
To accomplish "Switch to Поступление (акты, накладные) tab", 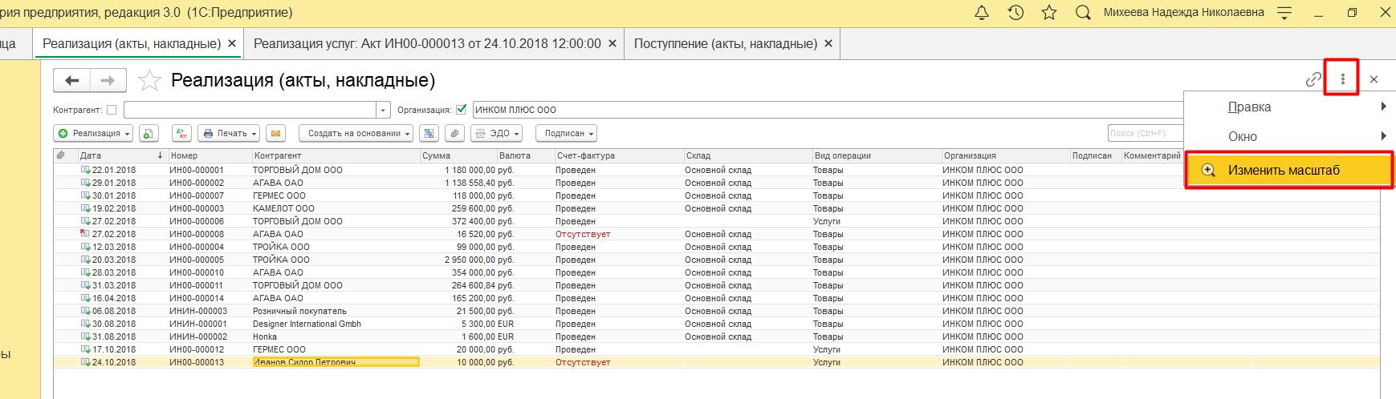I will coord(726,43).
